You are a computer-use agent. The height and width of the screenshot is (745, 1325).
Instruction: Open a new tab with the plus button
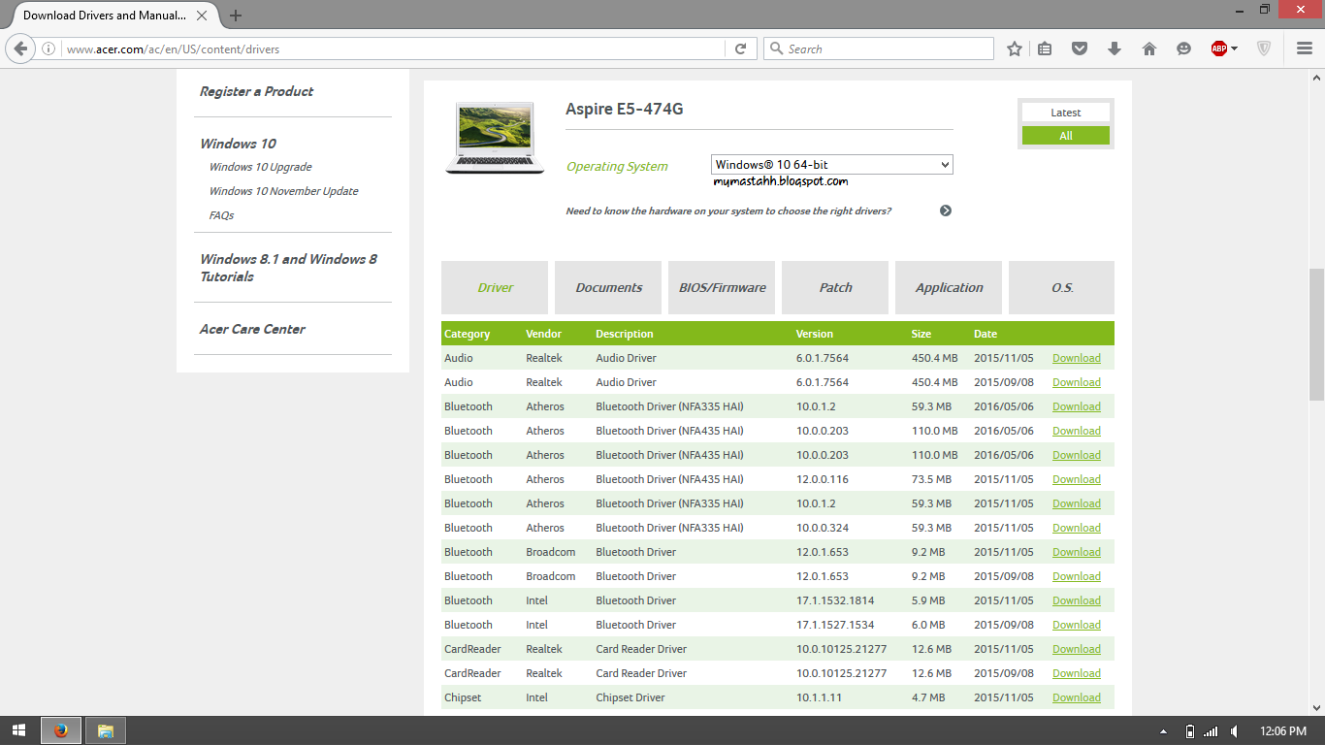click(x=236, y=16)
